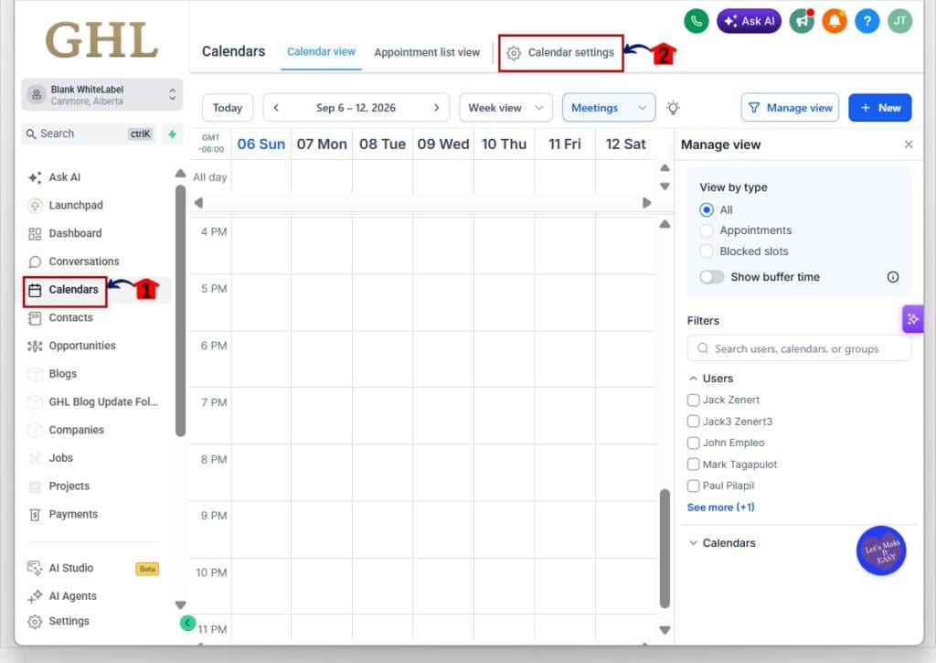This screenshot has height=663, width=936.
Task: Open Launchpad from the sidebar
Action: (65, 206)
